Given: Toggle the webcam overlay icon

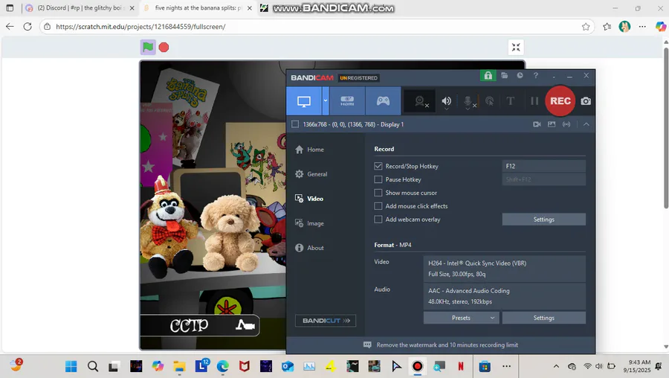Looking at the screenshot, I should click(x=420, y=101).
